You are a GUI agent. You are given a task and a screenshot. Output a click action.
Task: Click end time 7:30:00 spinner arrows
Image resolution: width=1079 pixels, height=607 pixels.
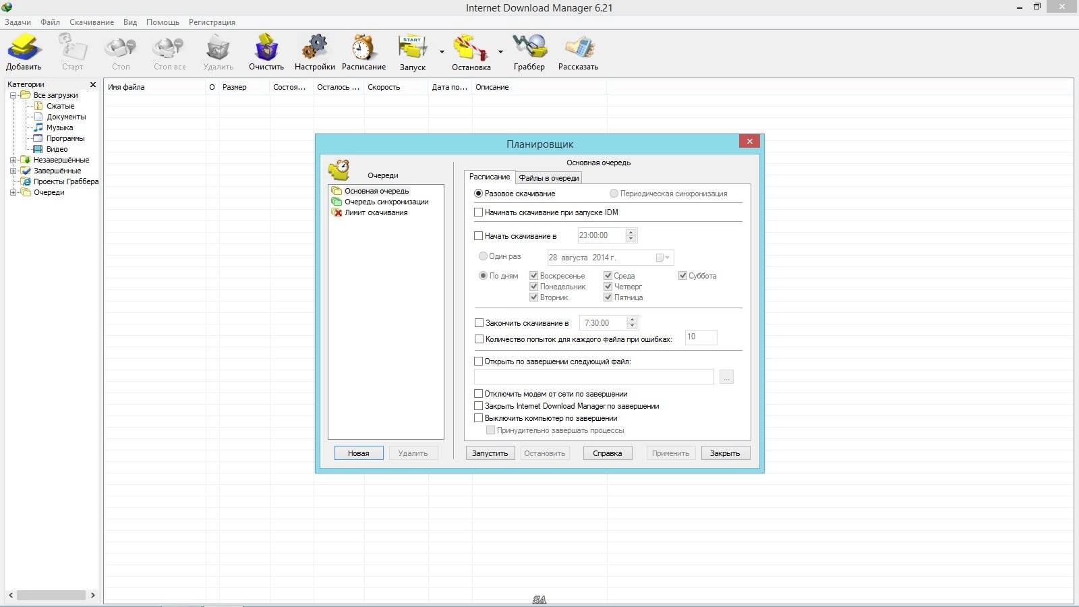coord(632,323)
